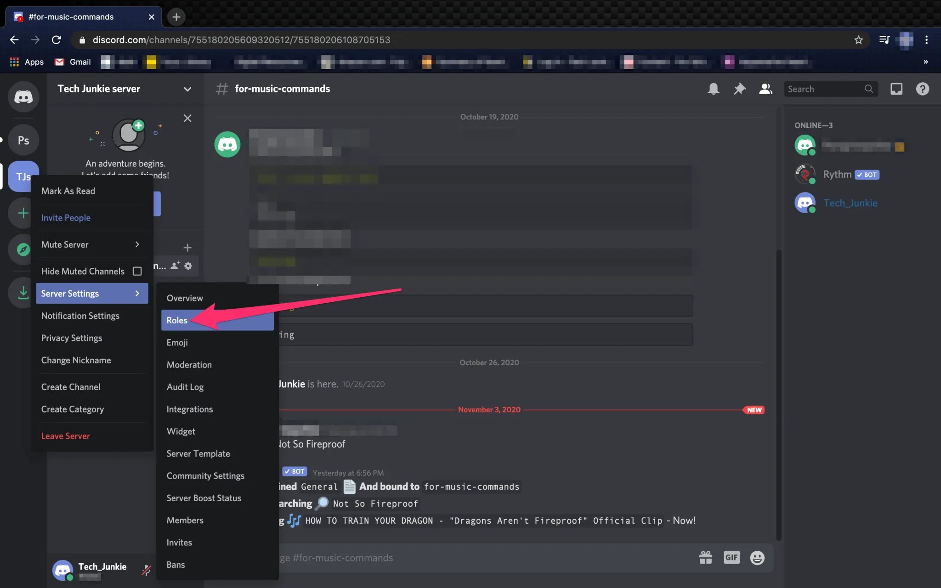941x588 pixels.
Task: Dismiss the adventure begins card
Action: pyautogui.click(x=187, y=118)
